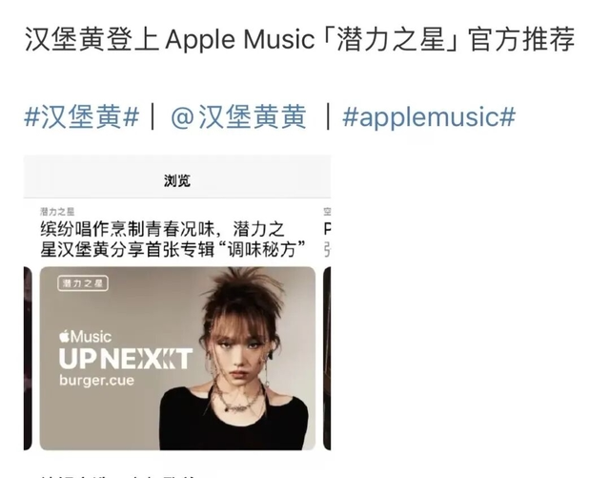Click the 官方推荐 text in title
The width and height of the screenshot is (610, 478).
(x=522, y=39)
